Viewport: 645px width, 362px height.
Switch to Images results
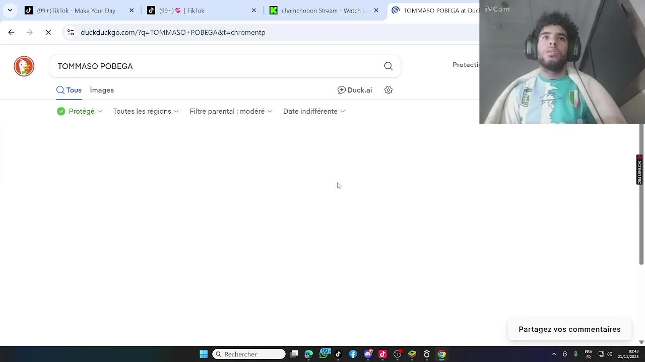pos(102,90)
